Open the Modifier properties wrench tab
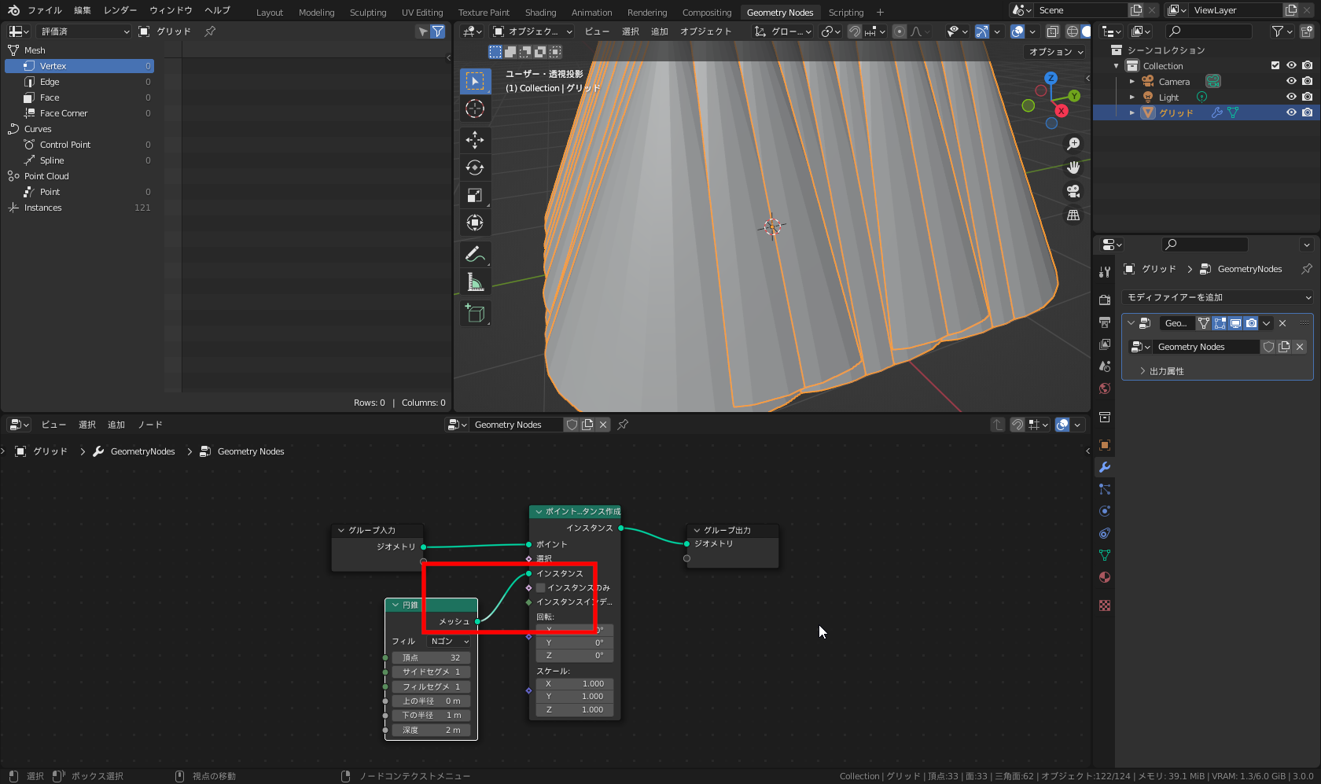 [1105, 467]
